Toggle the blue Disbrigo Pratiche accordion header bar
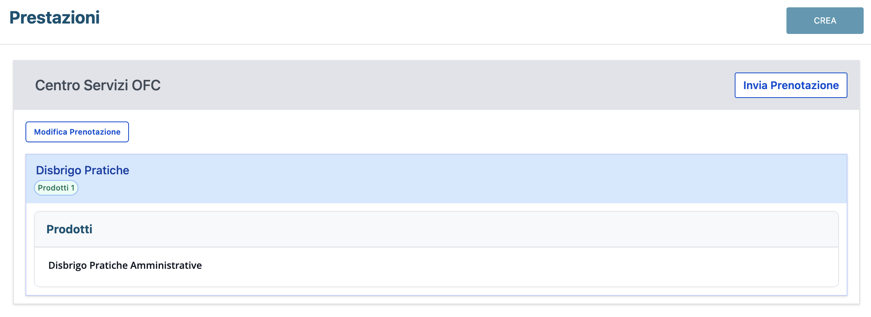871x317 pixels. (463, 179)
